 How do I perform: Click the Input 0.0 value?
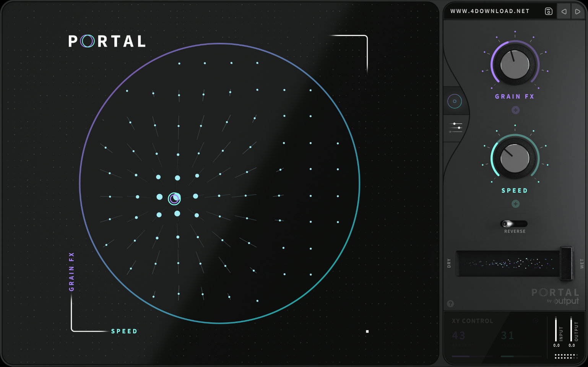(556, 345)
